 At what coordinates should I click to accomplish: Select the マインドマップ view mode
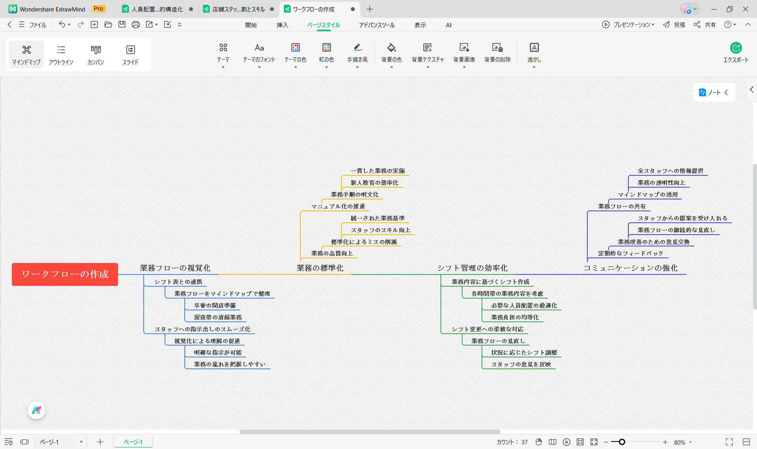tap(26, 54)
